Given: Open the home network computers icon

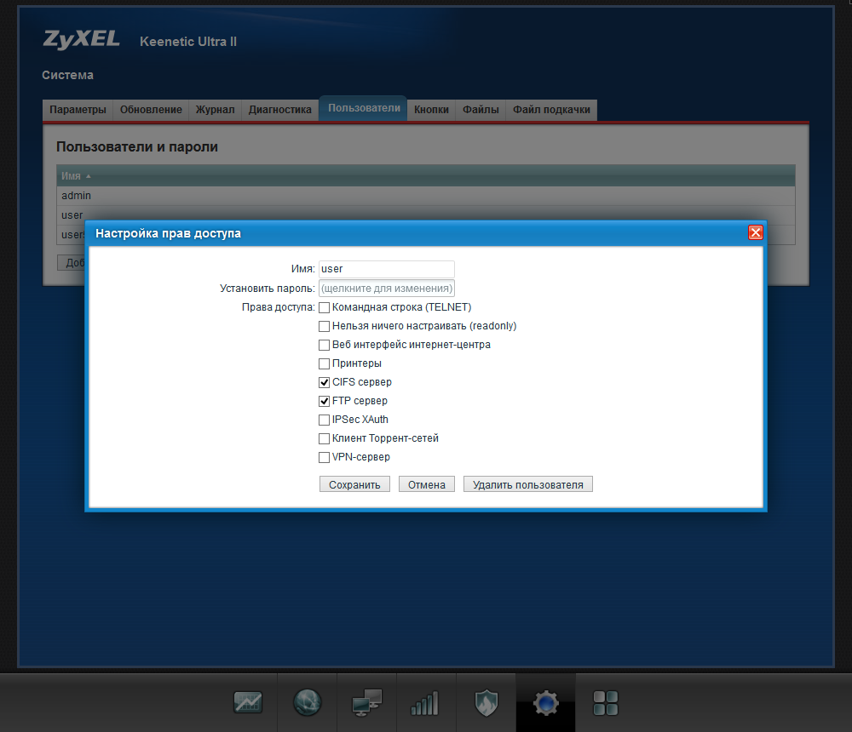Looking at the screenshot, I should click(366, 703).
